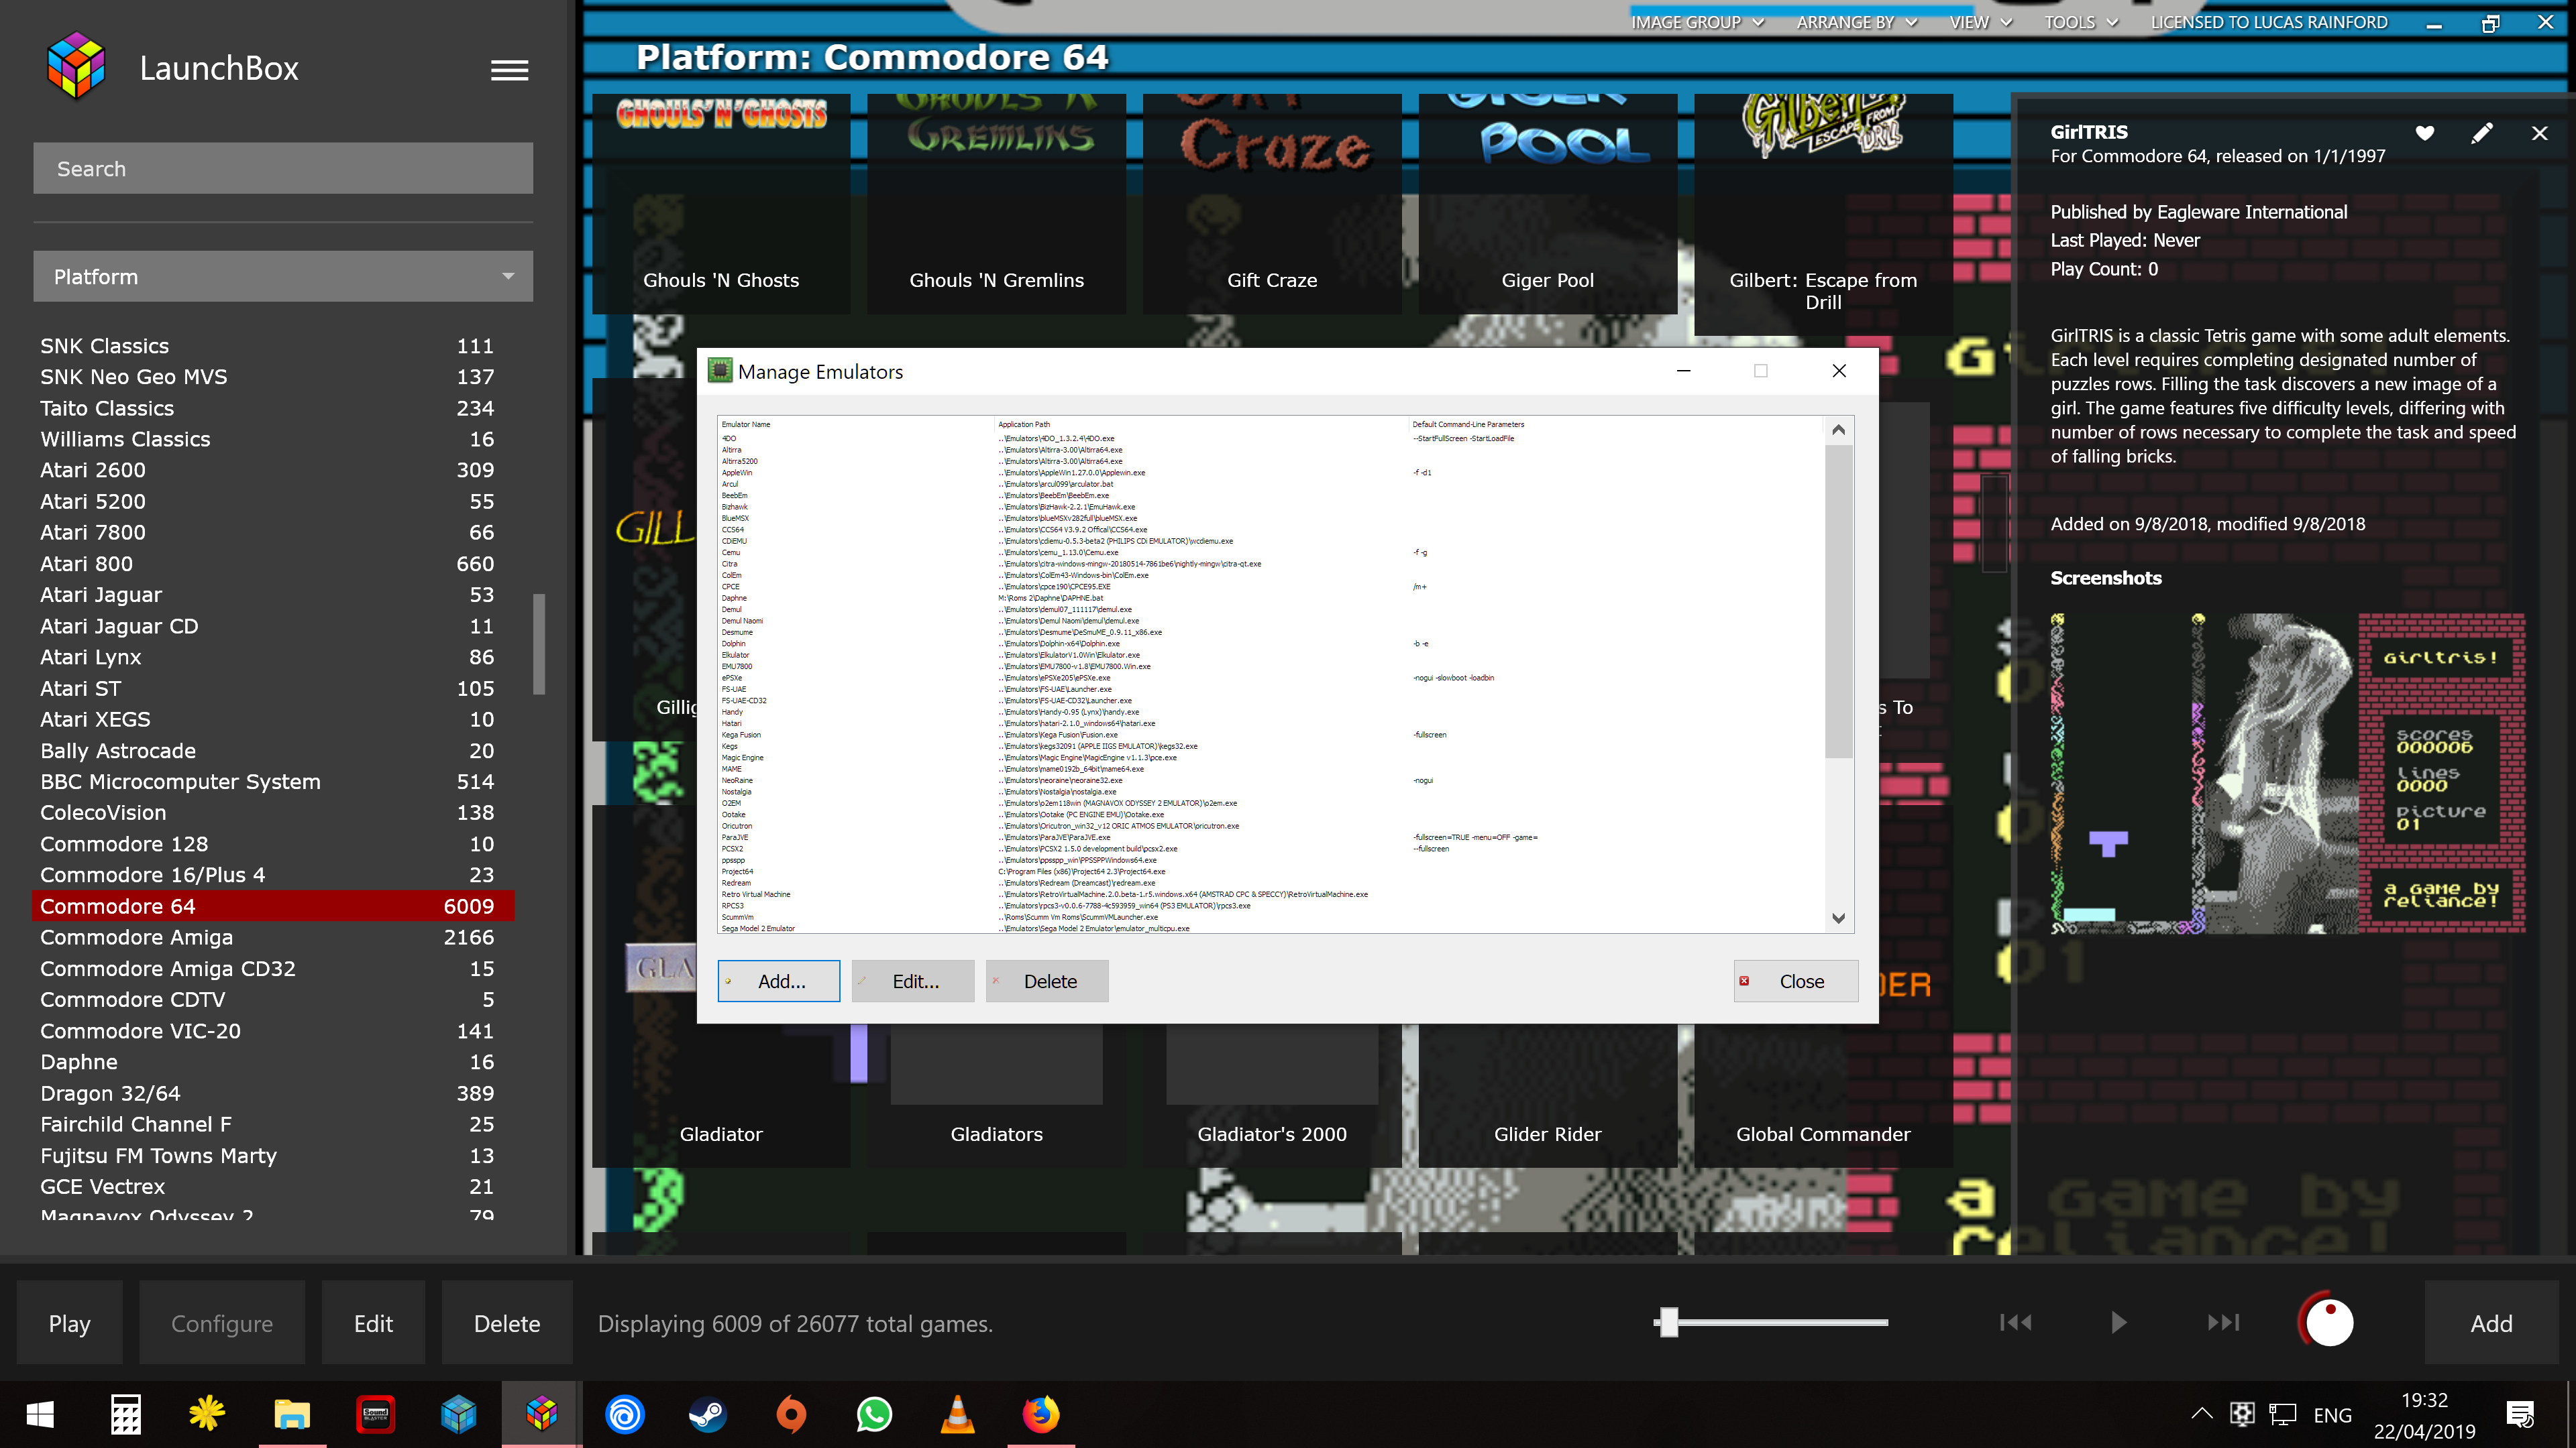The image size is (2576, 1448).
Task: Open the GirlTRIS screenshot thumbnail
Action: [x=2288, y=774]
